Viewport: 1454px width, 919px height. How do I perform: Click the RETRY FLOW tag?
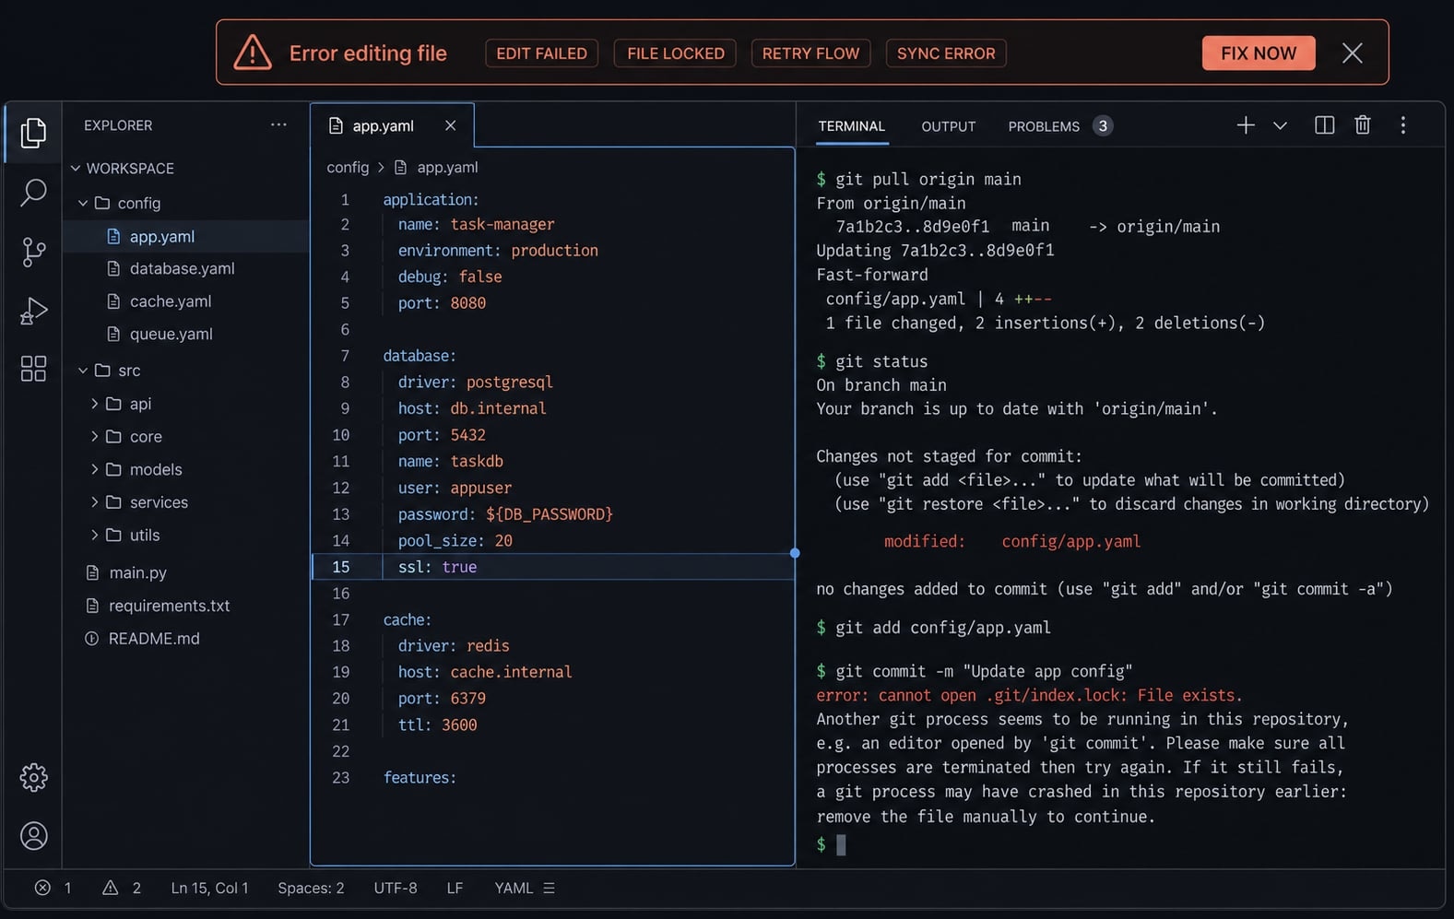[x=810, y=53]
